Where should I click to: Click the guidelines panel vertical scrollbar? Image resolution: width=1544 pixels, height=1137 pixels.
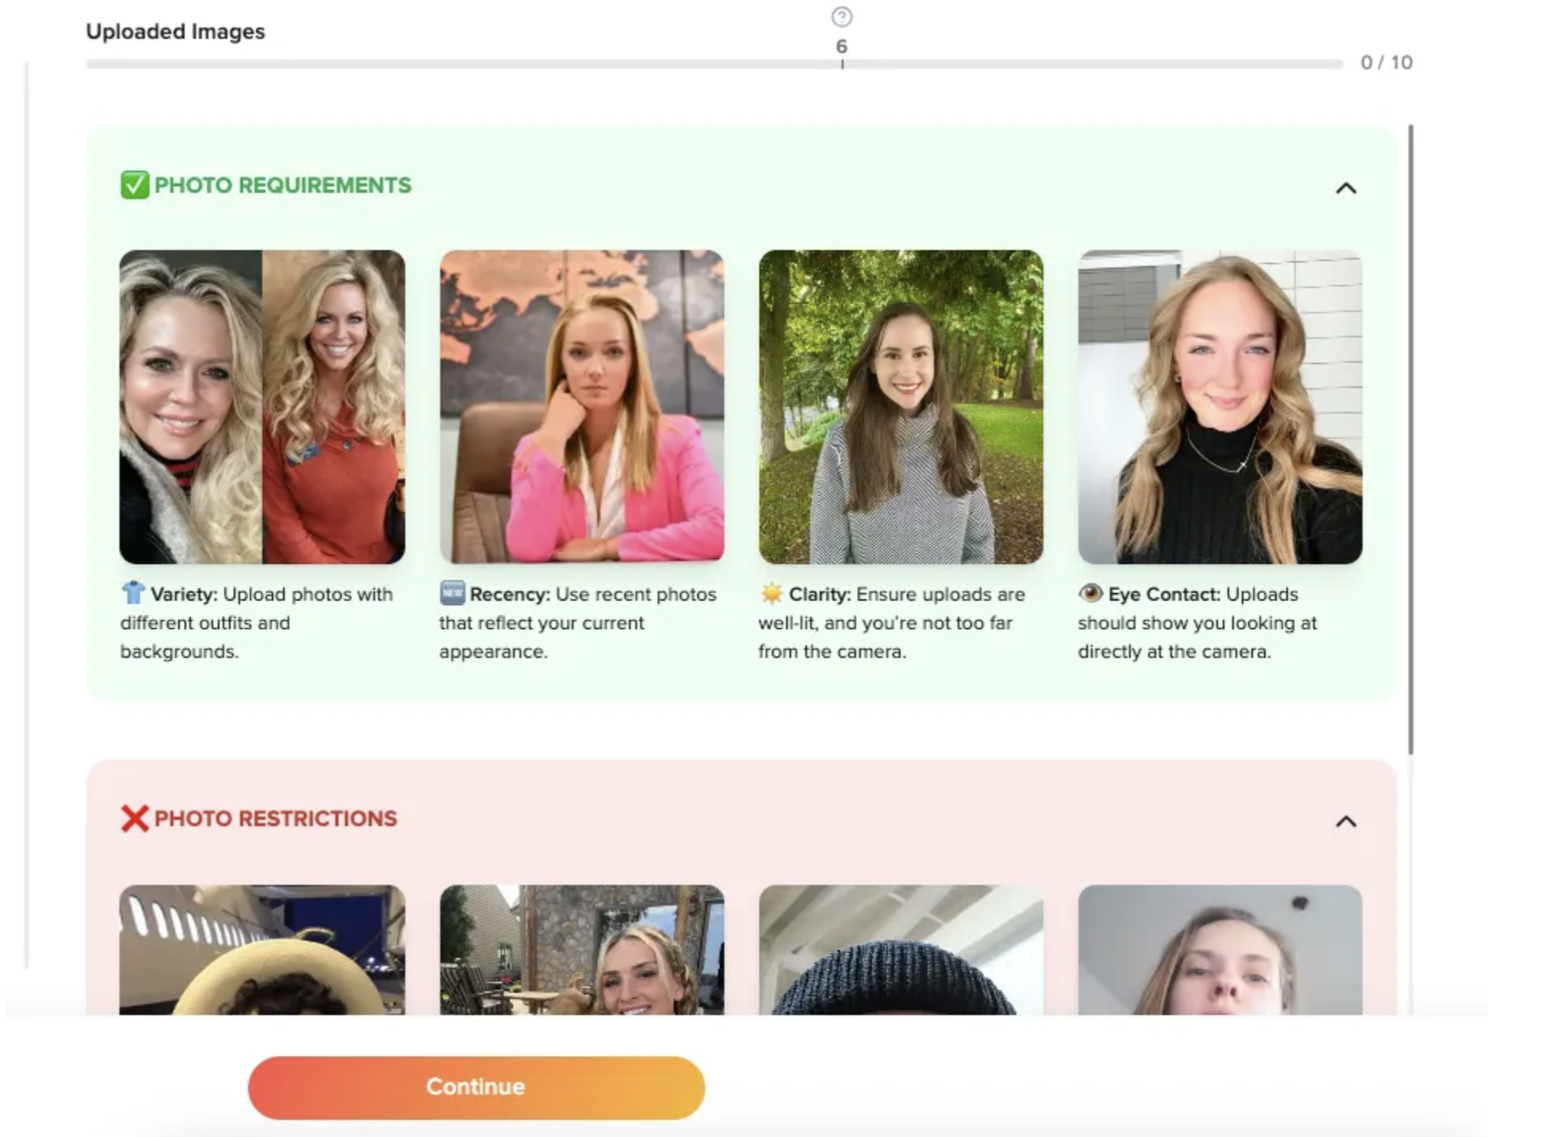pos(1410,439)
